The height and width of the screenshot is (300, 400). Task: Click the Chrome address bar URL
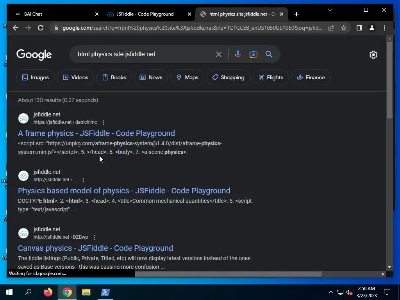(x=193, y=28)
